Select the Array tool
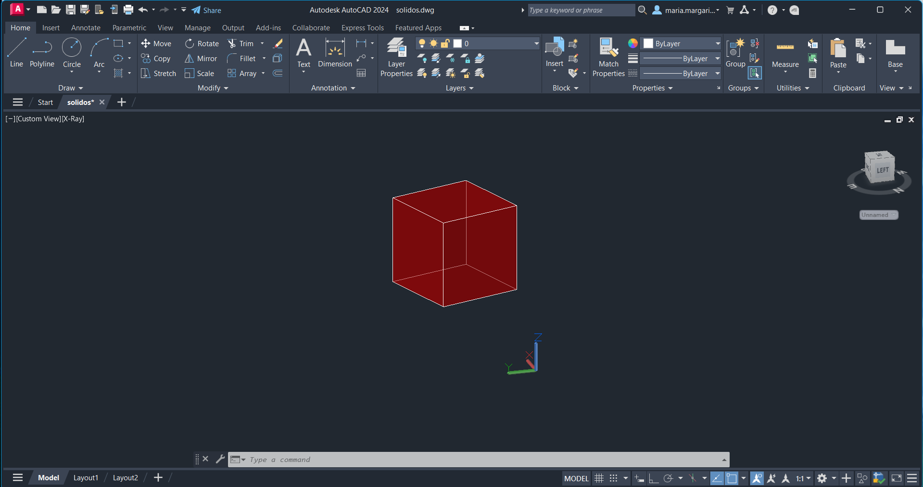Viewport: 923px width, 487px height. [x=242, y=73]
